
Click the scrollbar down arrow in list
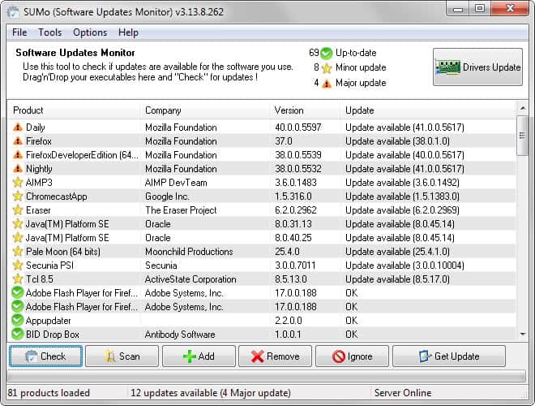[x=523, y=334]
